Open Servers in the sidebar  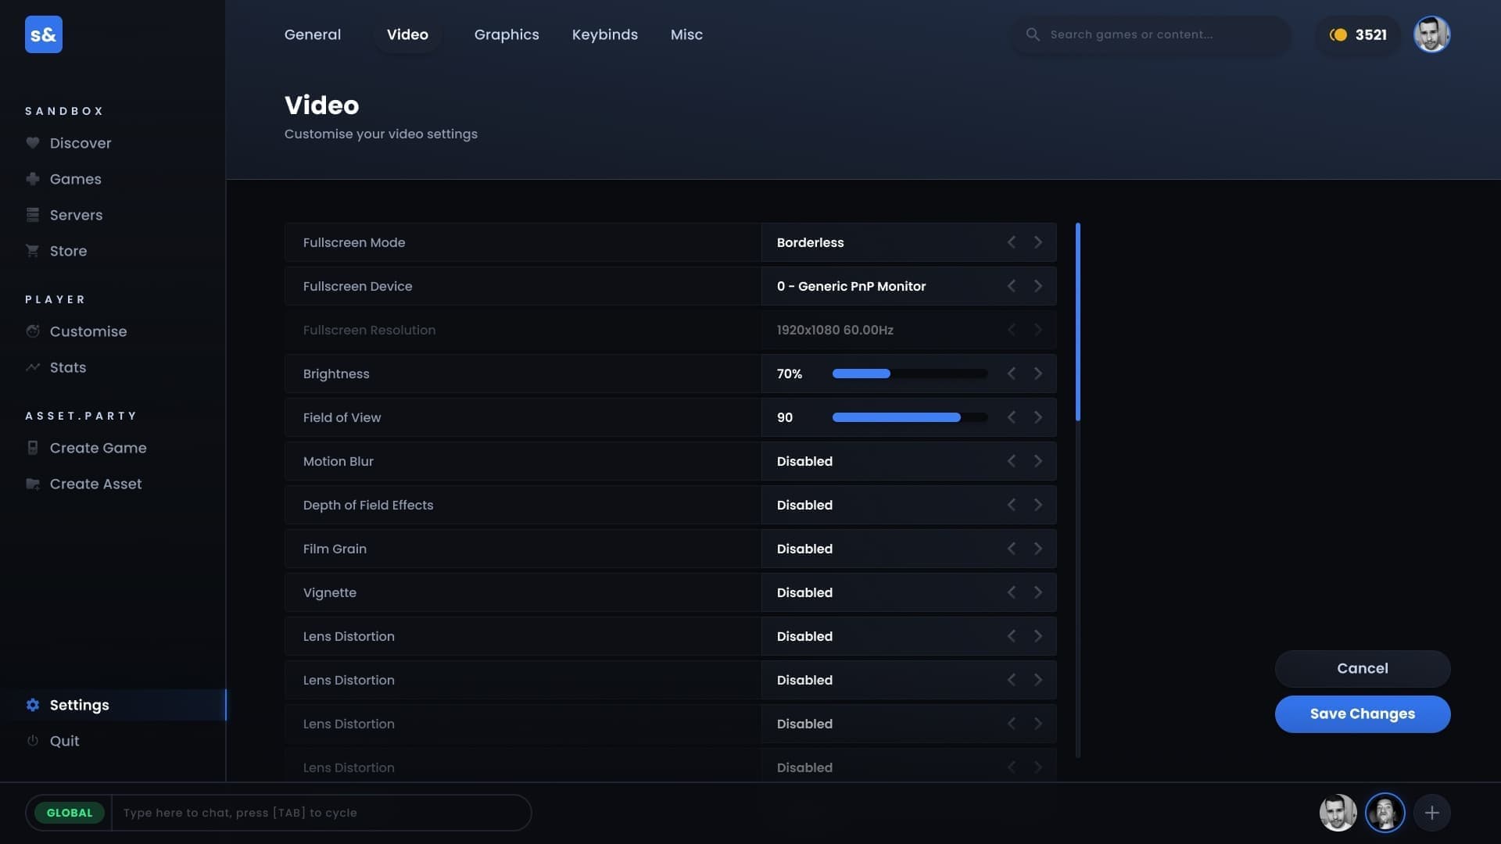[x=76, y=215]
